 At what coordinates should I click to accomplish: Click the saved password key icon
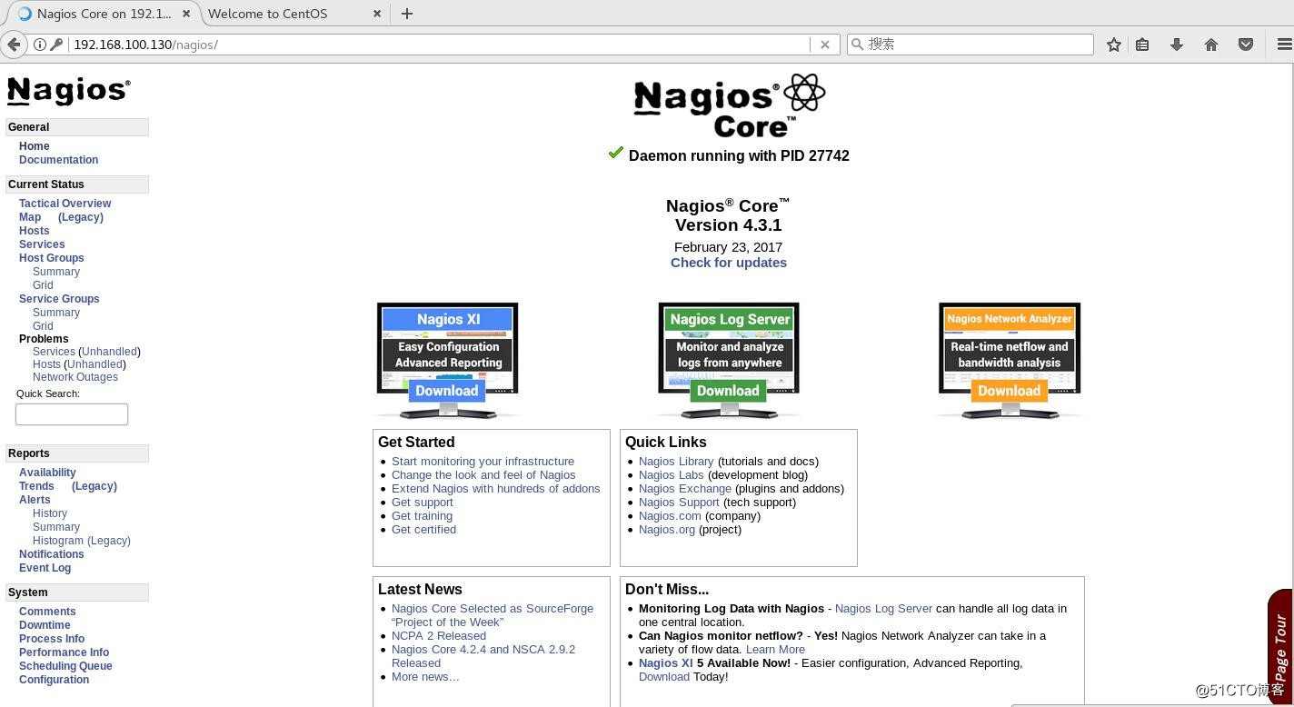coord(56,45)
